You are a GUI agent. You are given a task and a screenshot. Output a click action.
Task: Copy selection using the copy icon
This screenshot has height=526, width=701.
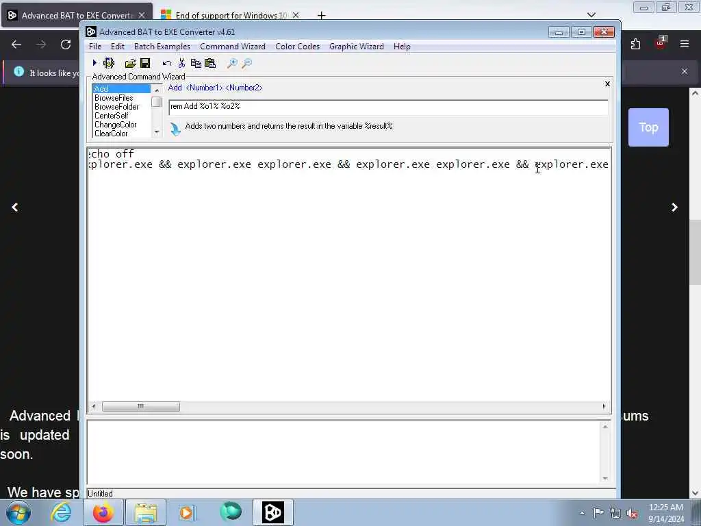[196, 63]
